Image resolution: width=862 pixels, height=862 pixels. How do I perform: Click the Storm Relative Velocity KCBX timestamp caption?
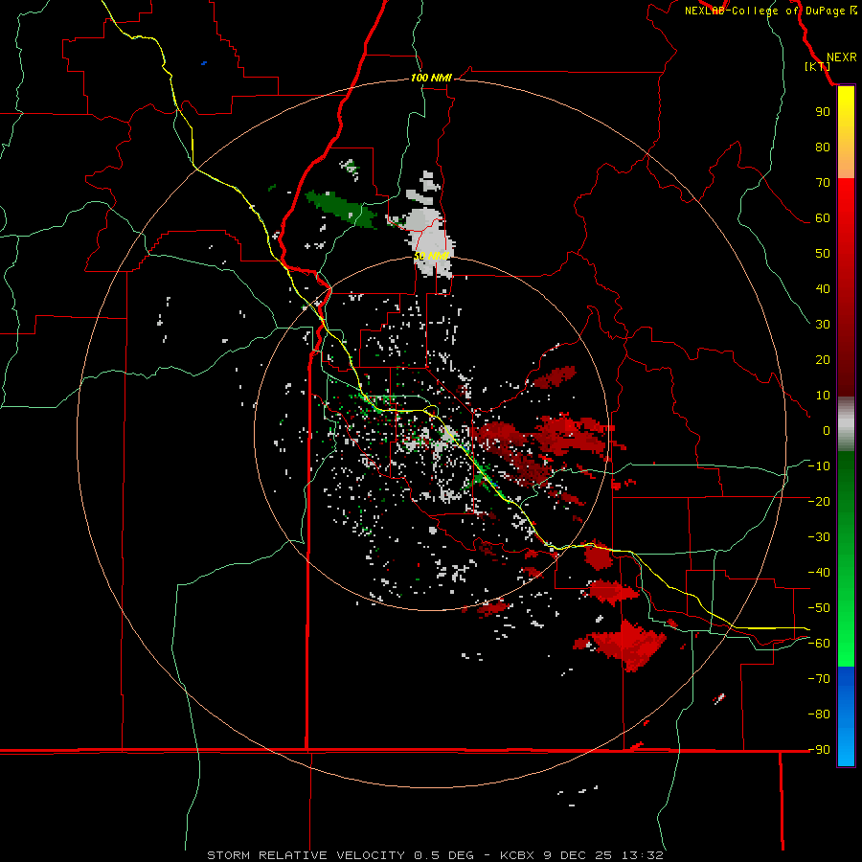(x=435, y=855)
